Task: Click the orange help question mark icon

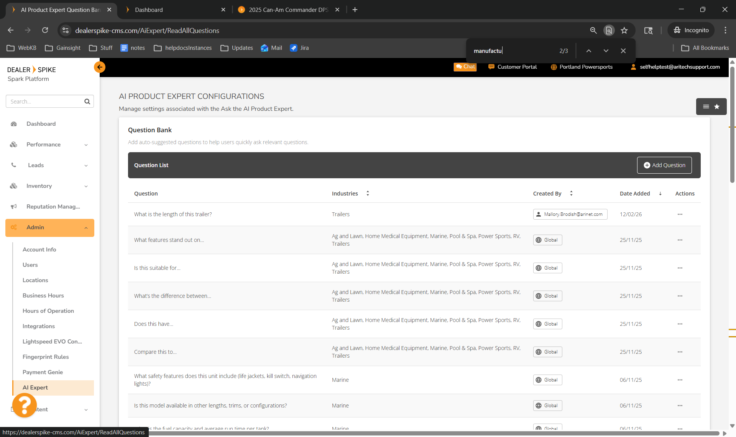Action: pos(24,405)
